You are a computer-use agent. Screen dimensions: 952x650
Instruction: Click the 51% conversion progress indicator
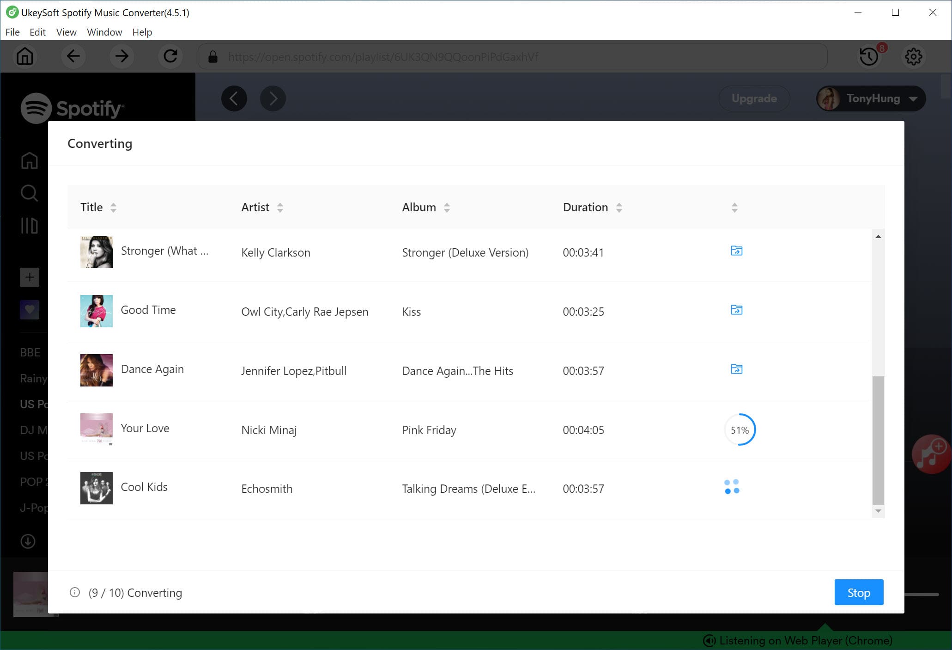tap(740, 429)
